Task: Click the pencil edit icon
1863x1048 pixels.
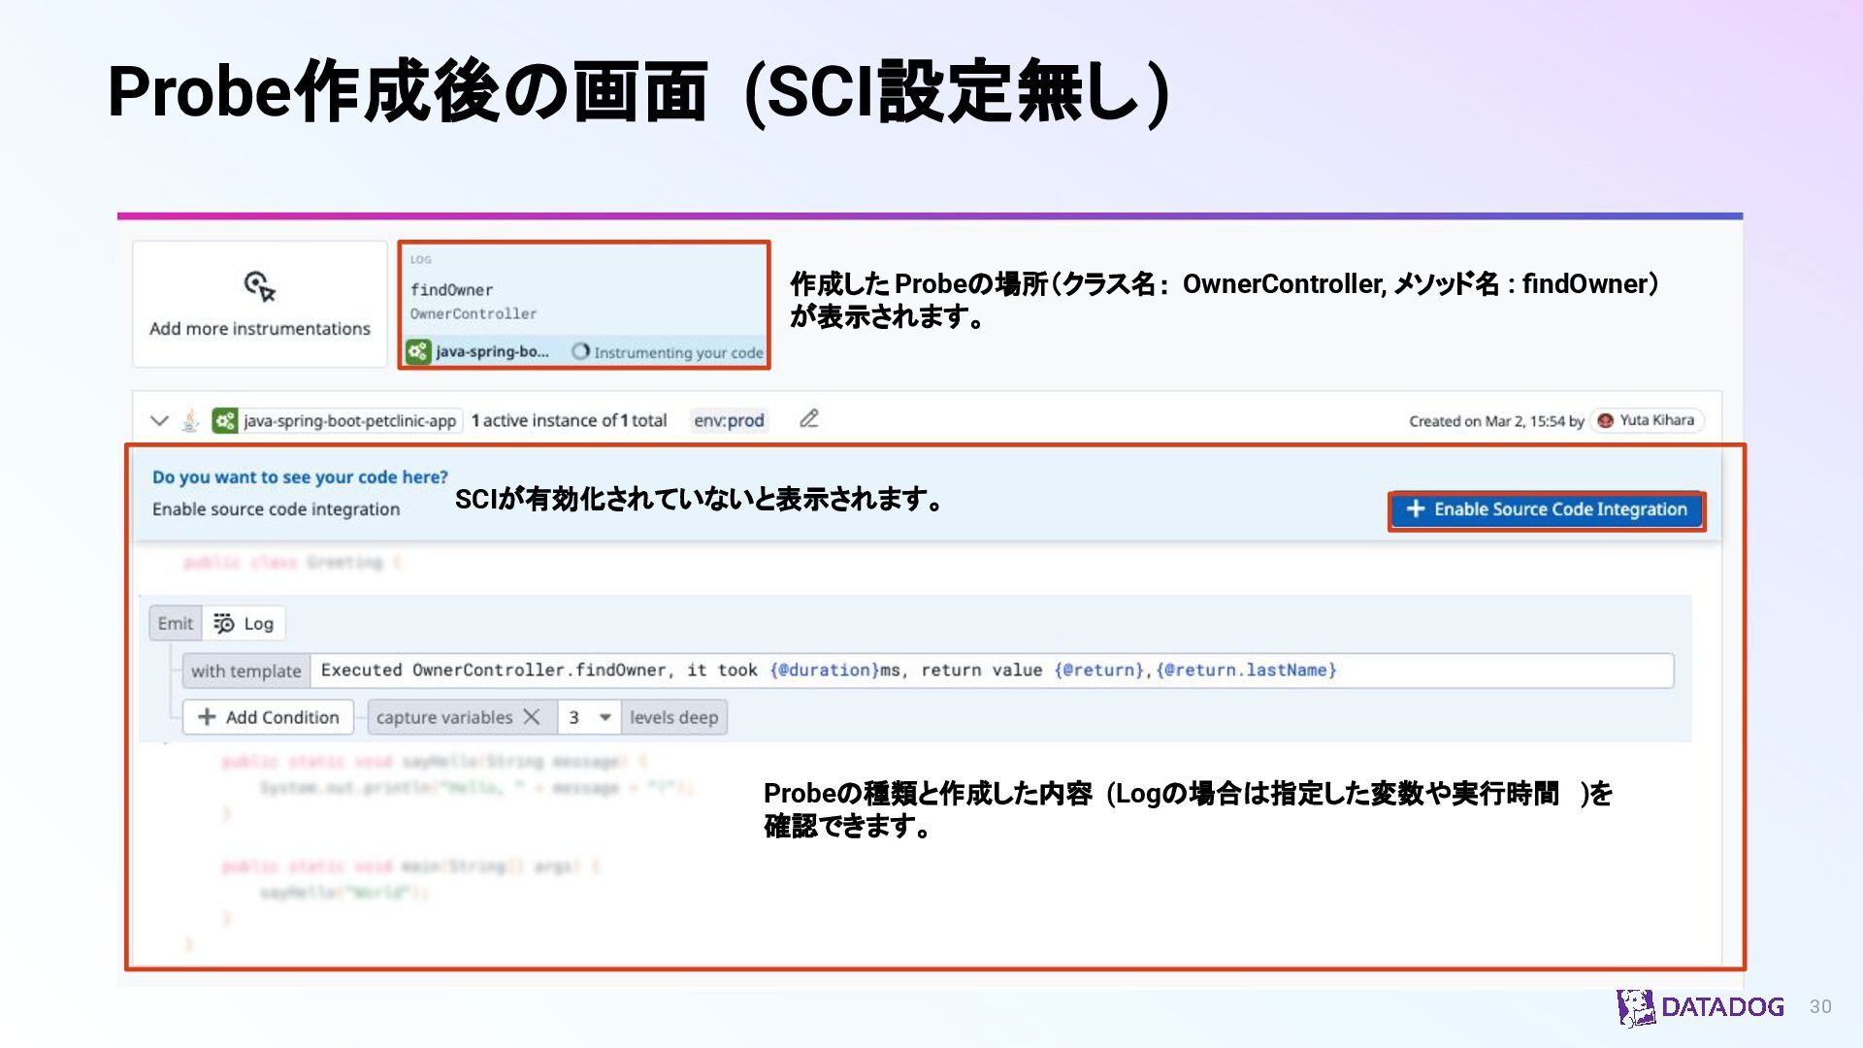Action: coord(809,419)
